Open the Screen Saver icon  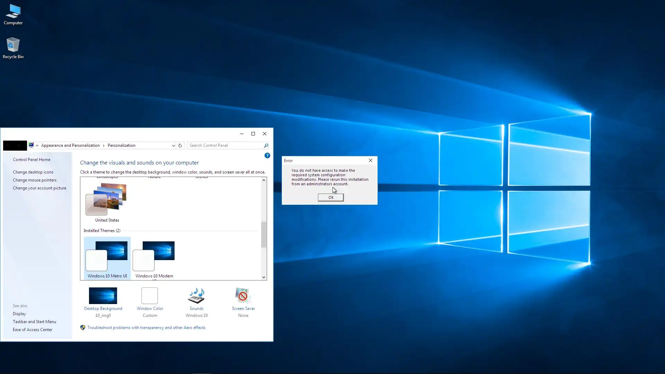[x=243, y=296]
